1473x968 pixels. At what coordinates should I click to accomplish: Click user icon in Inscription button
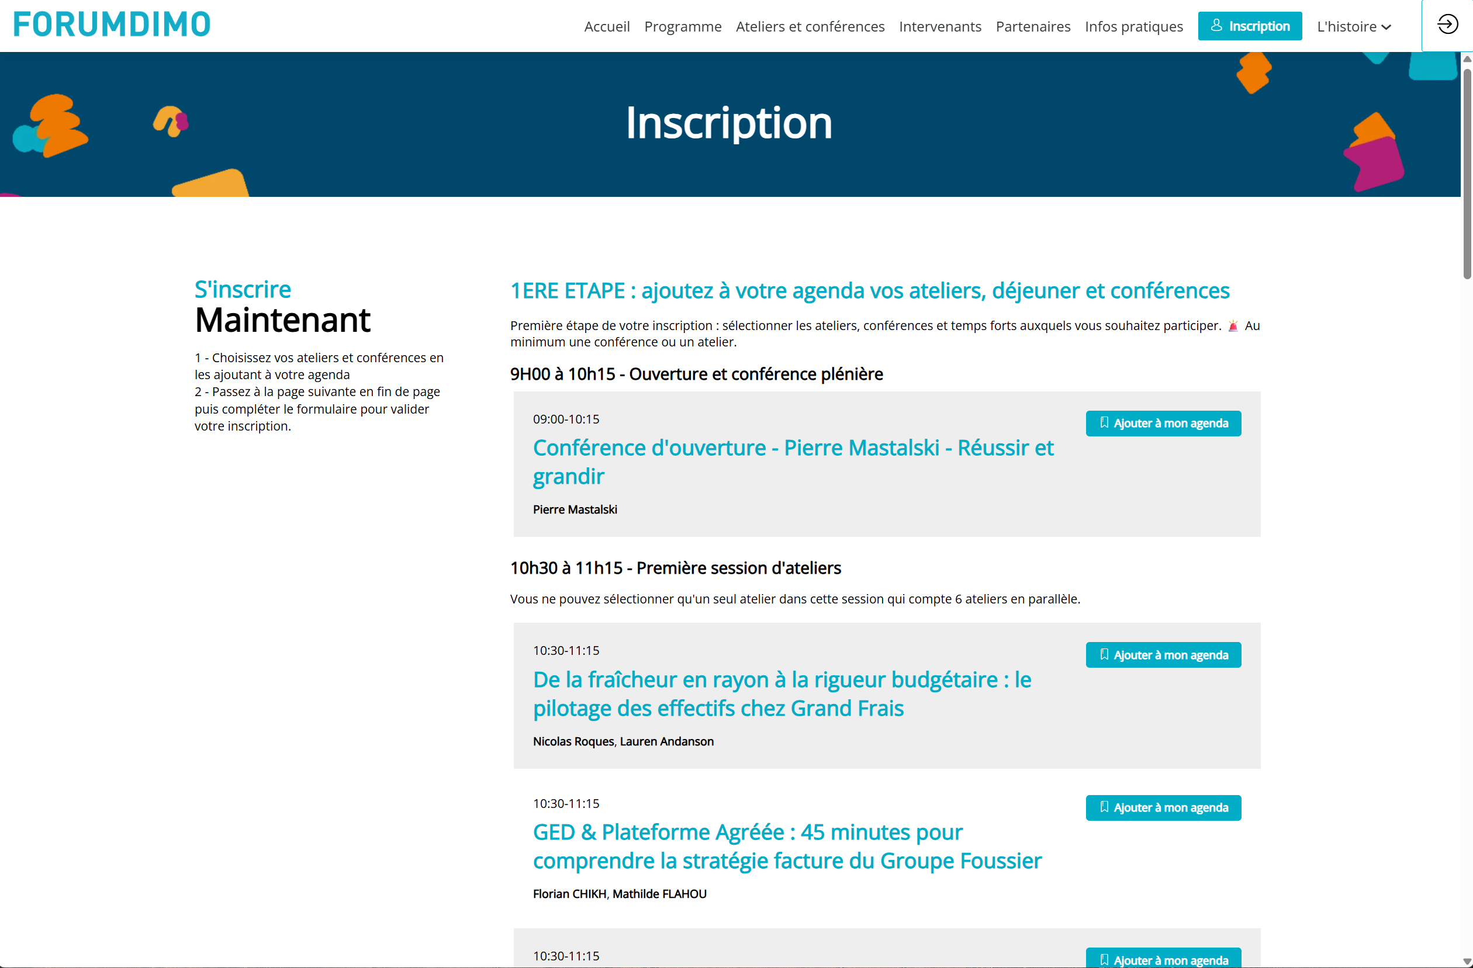[x=1216, y=25]
